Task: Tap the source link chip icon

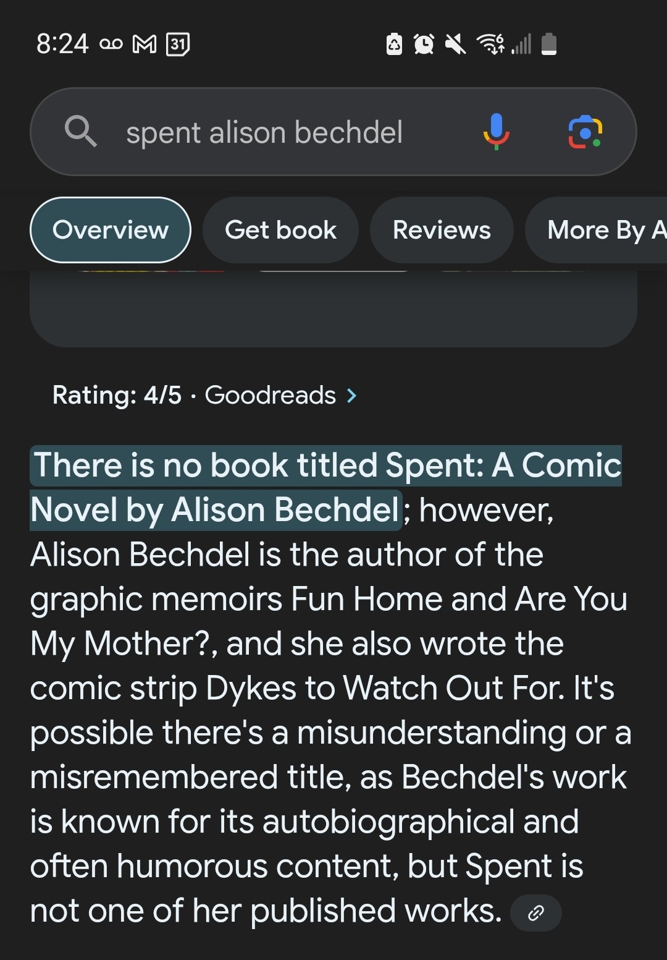Action: [x=535, y=912]
